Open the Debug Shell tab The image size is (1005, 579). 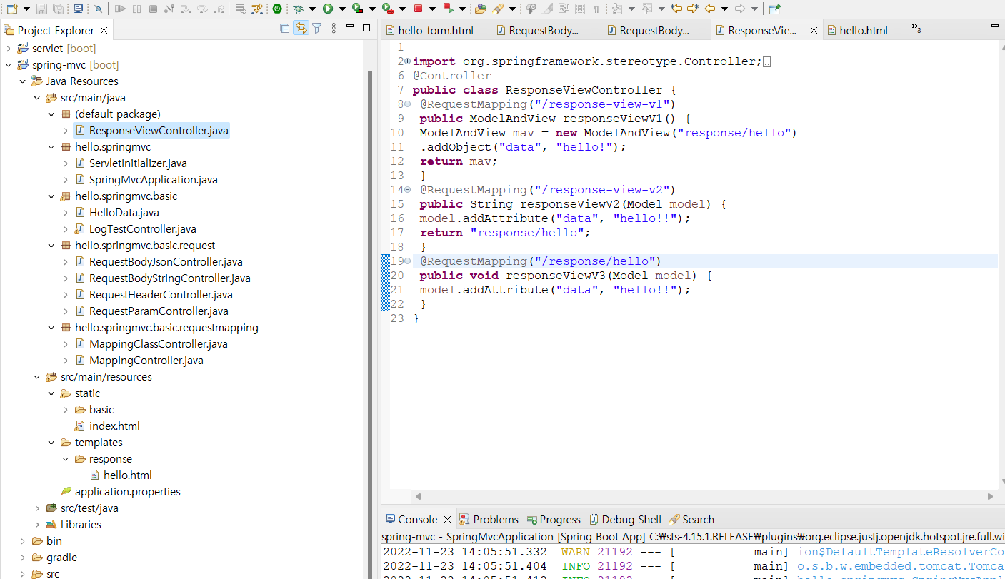pyautogui.click(x=624, y=519)
